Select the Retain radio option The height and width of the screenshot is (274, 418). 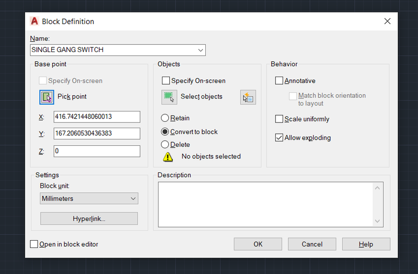pyautogui.click(x=165, y=118)
